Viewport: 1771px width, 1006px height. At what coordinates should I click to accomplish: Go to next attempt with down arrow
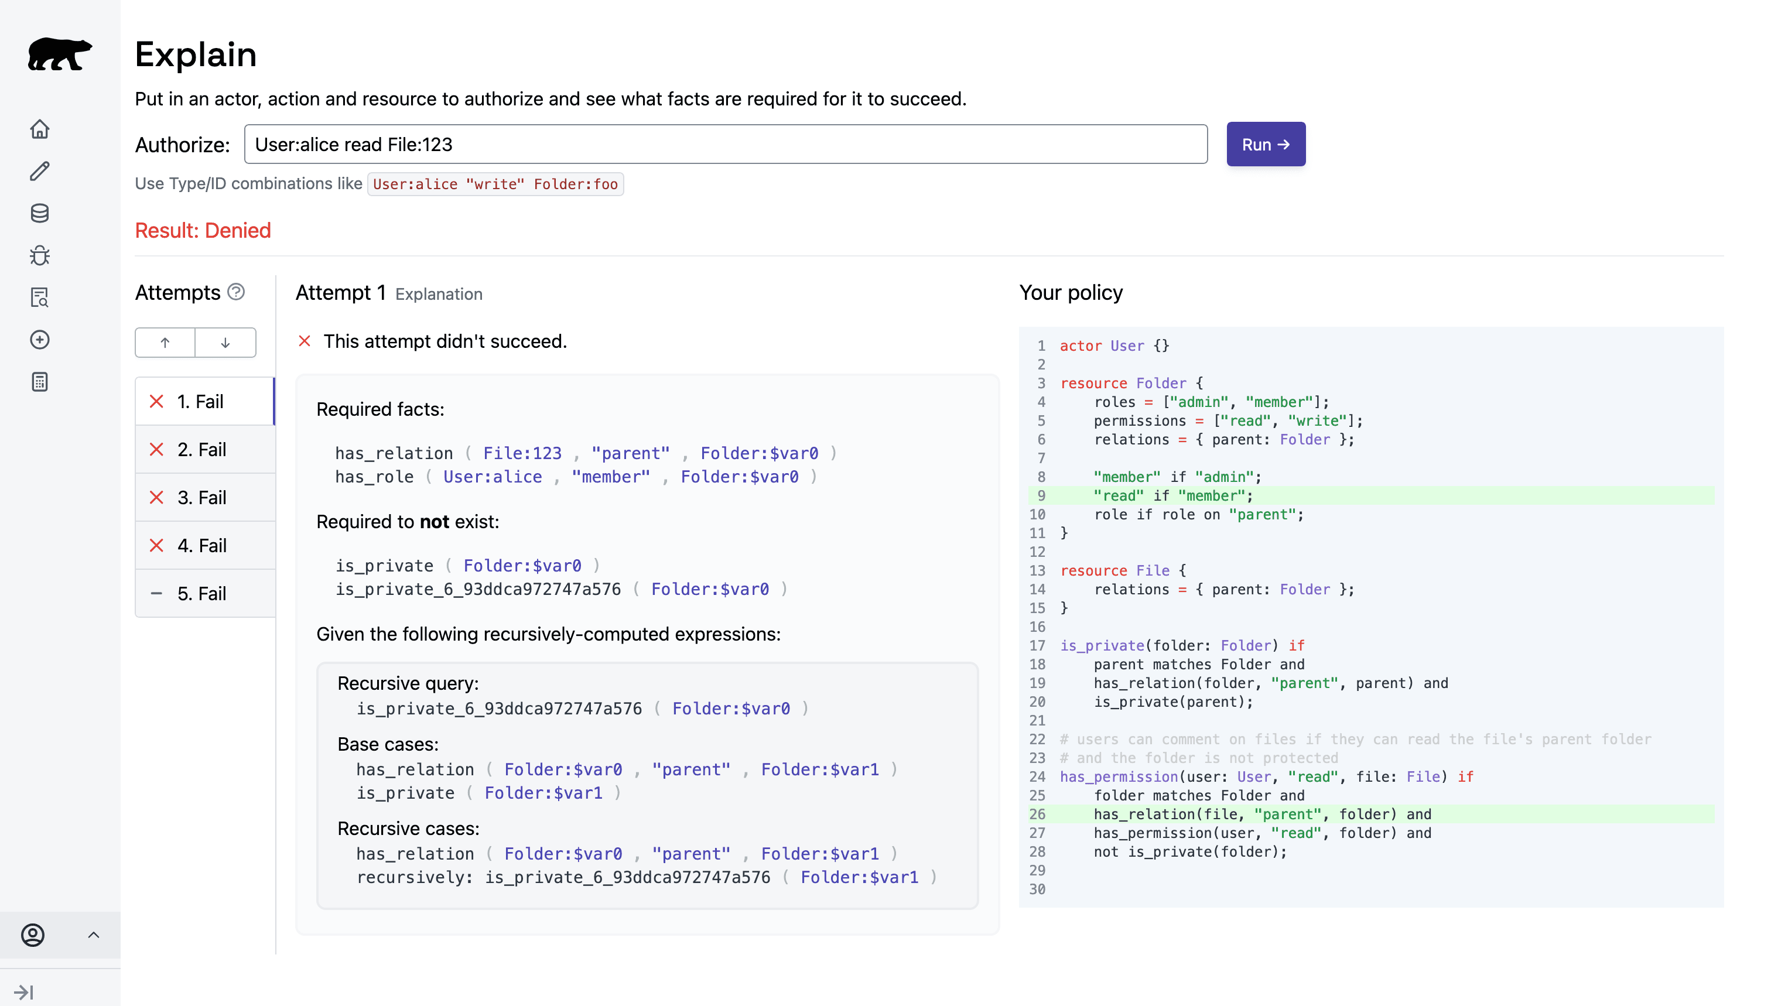point(225,343)
